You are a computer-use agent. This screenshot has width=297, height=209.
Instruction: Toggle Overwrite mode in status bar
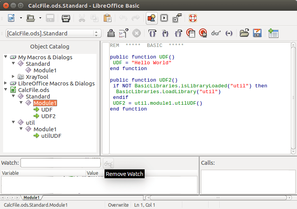point(118,205)
